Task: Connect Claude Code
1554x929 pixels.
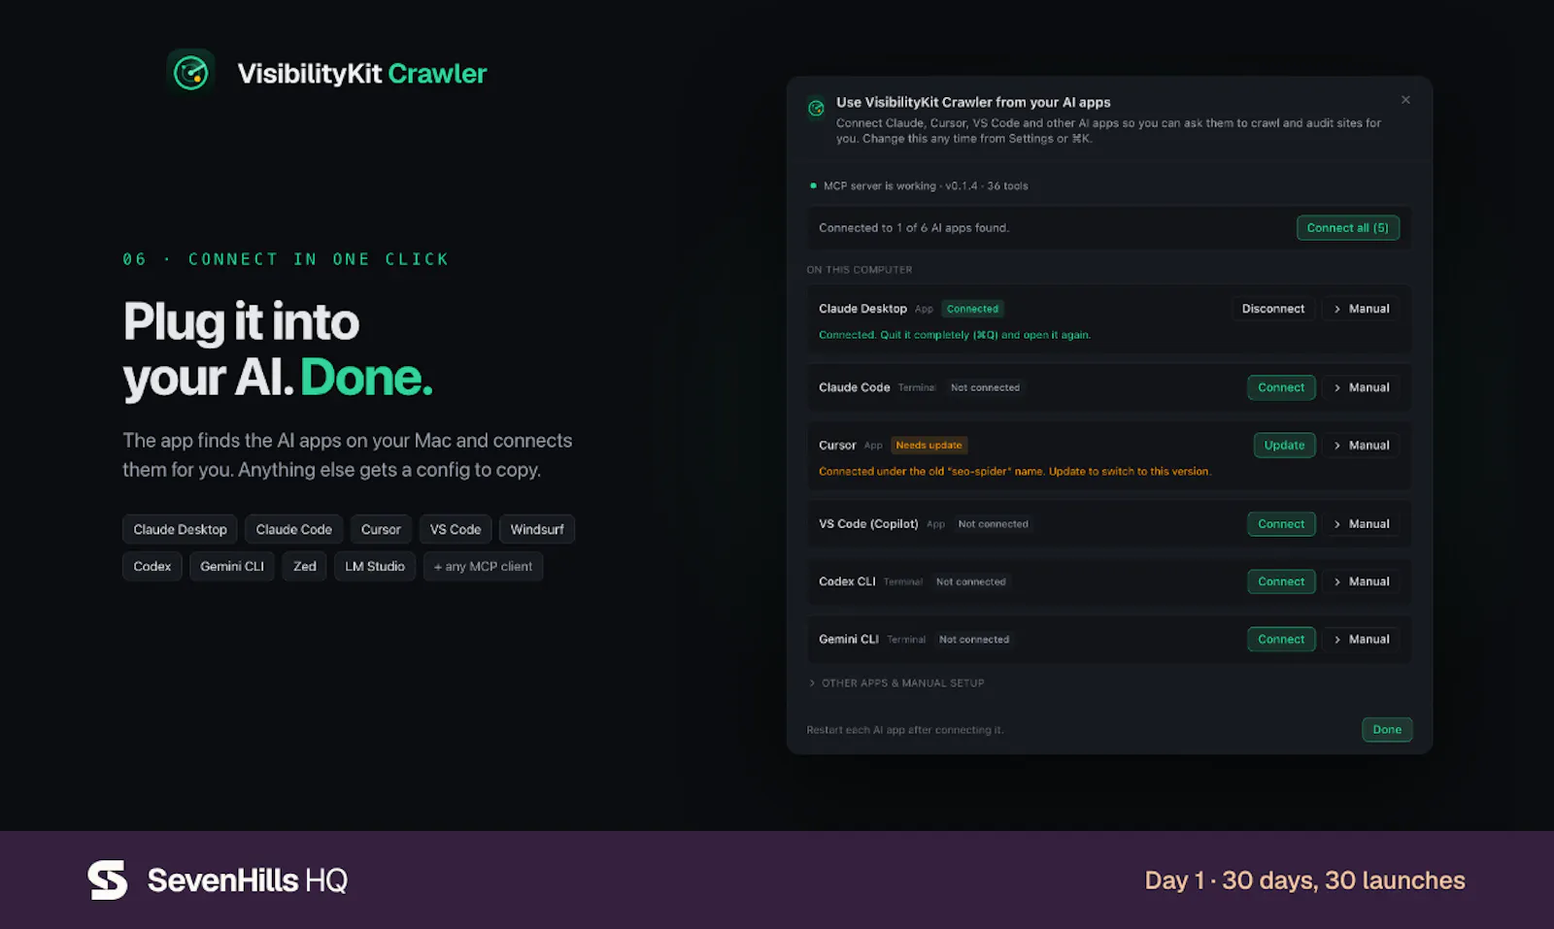Action: 1281,387
